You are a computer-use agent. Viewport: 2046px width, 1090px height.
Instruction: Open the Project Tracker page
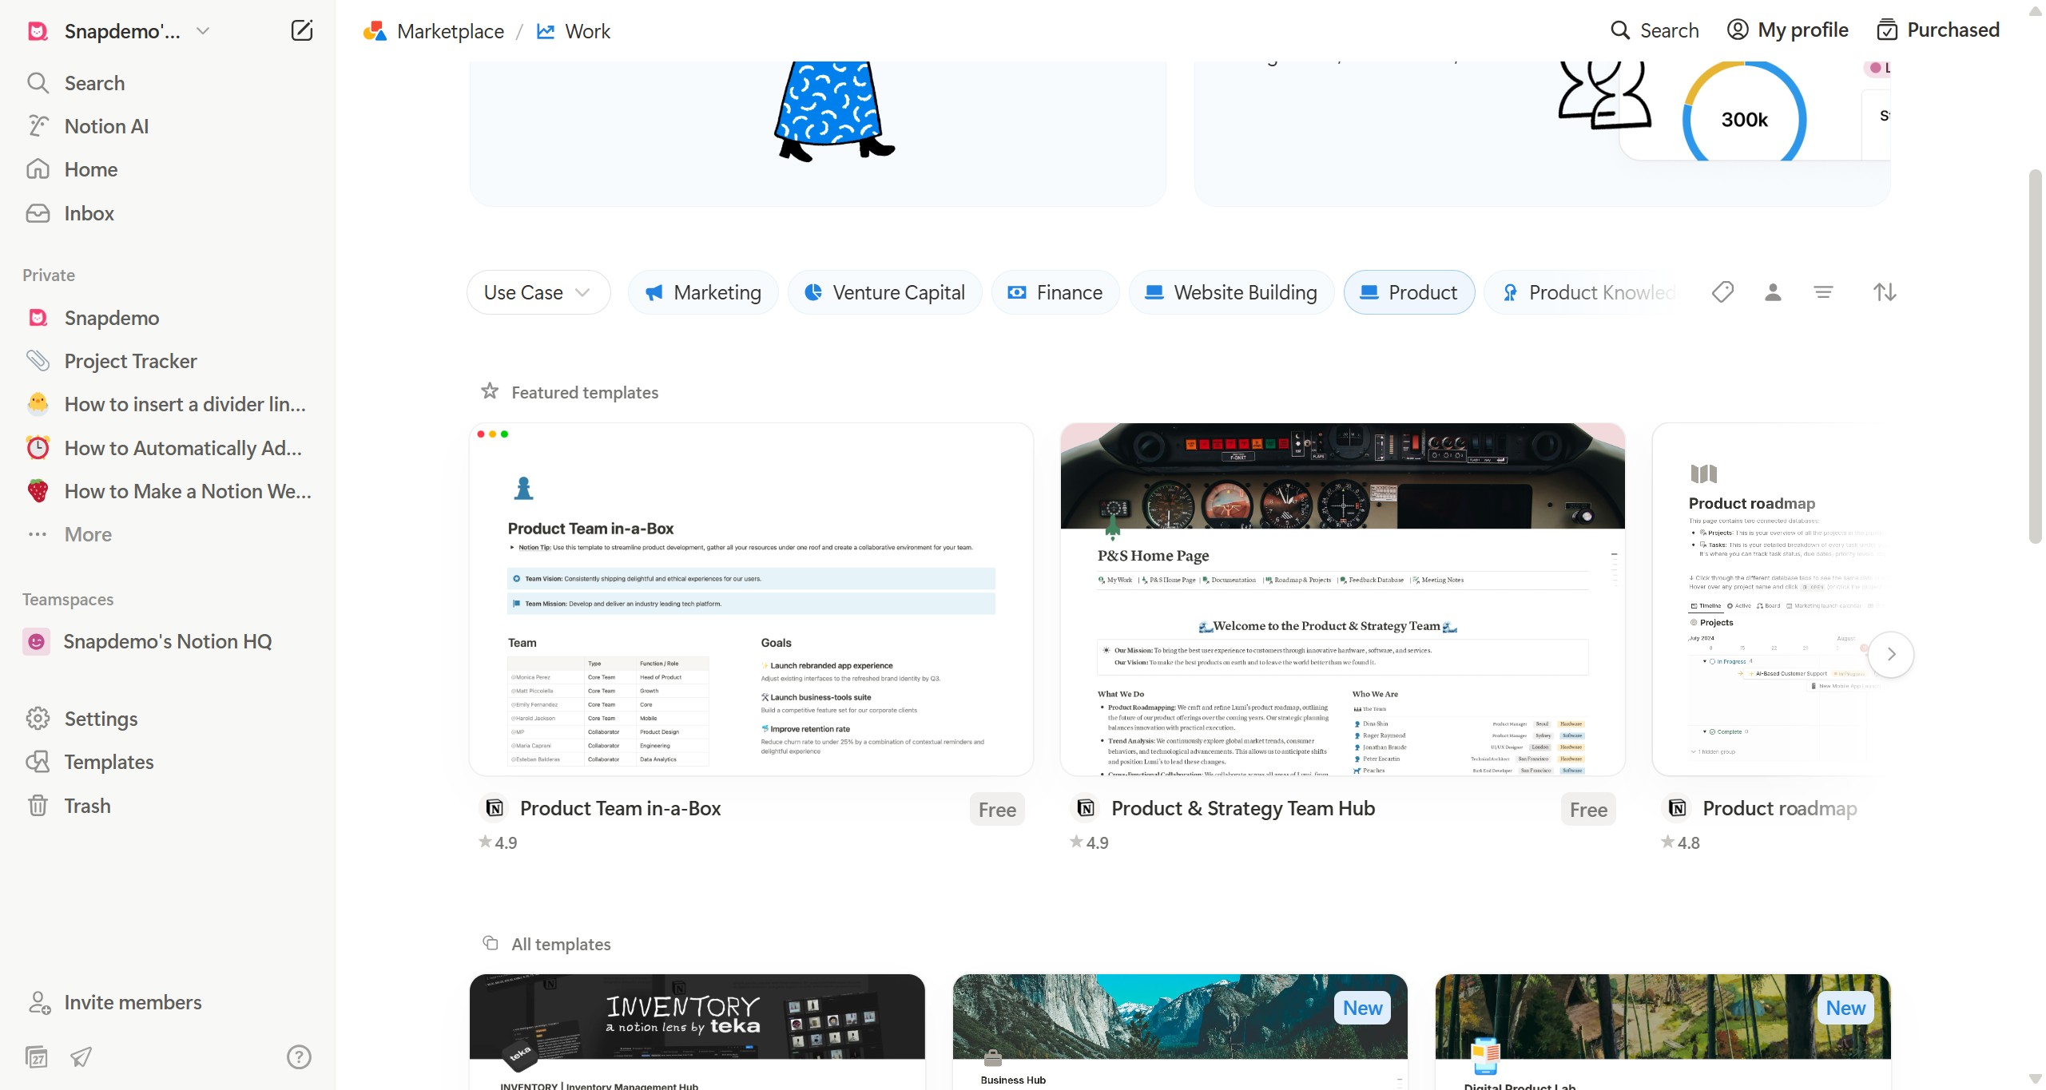click(168, 361)
